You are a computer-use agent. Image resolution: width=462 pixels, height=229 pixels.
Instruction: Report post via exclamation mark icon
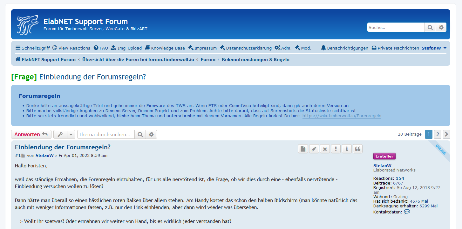[x=336, y=149]
